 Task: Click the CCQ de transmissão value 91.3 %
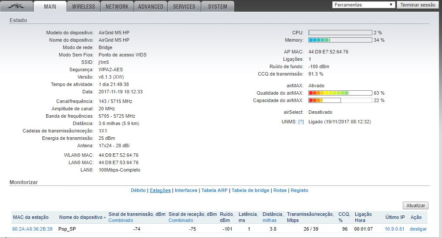316,74
